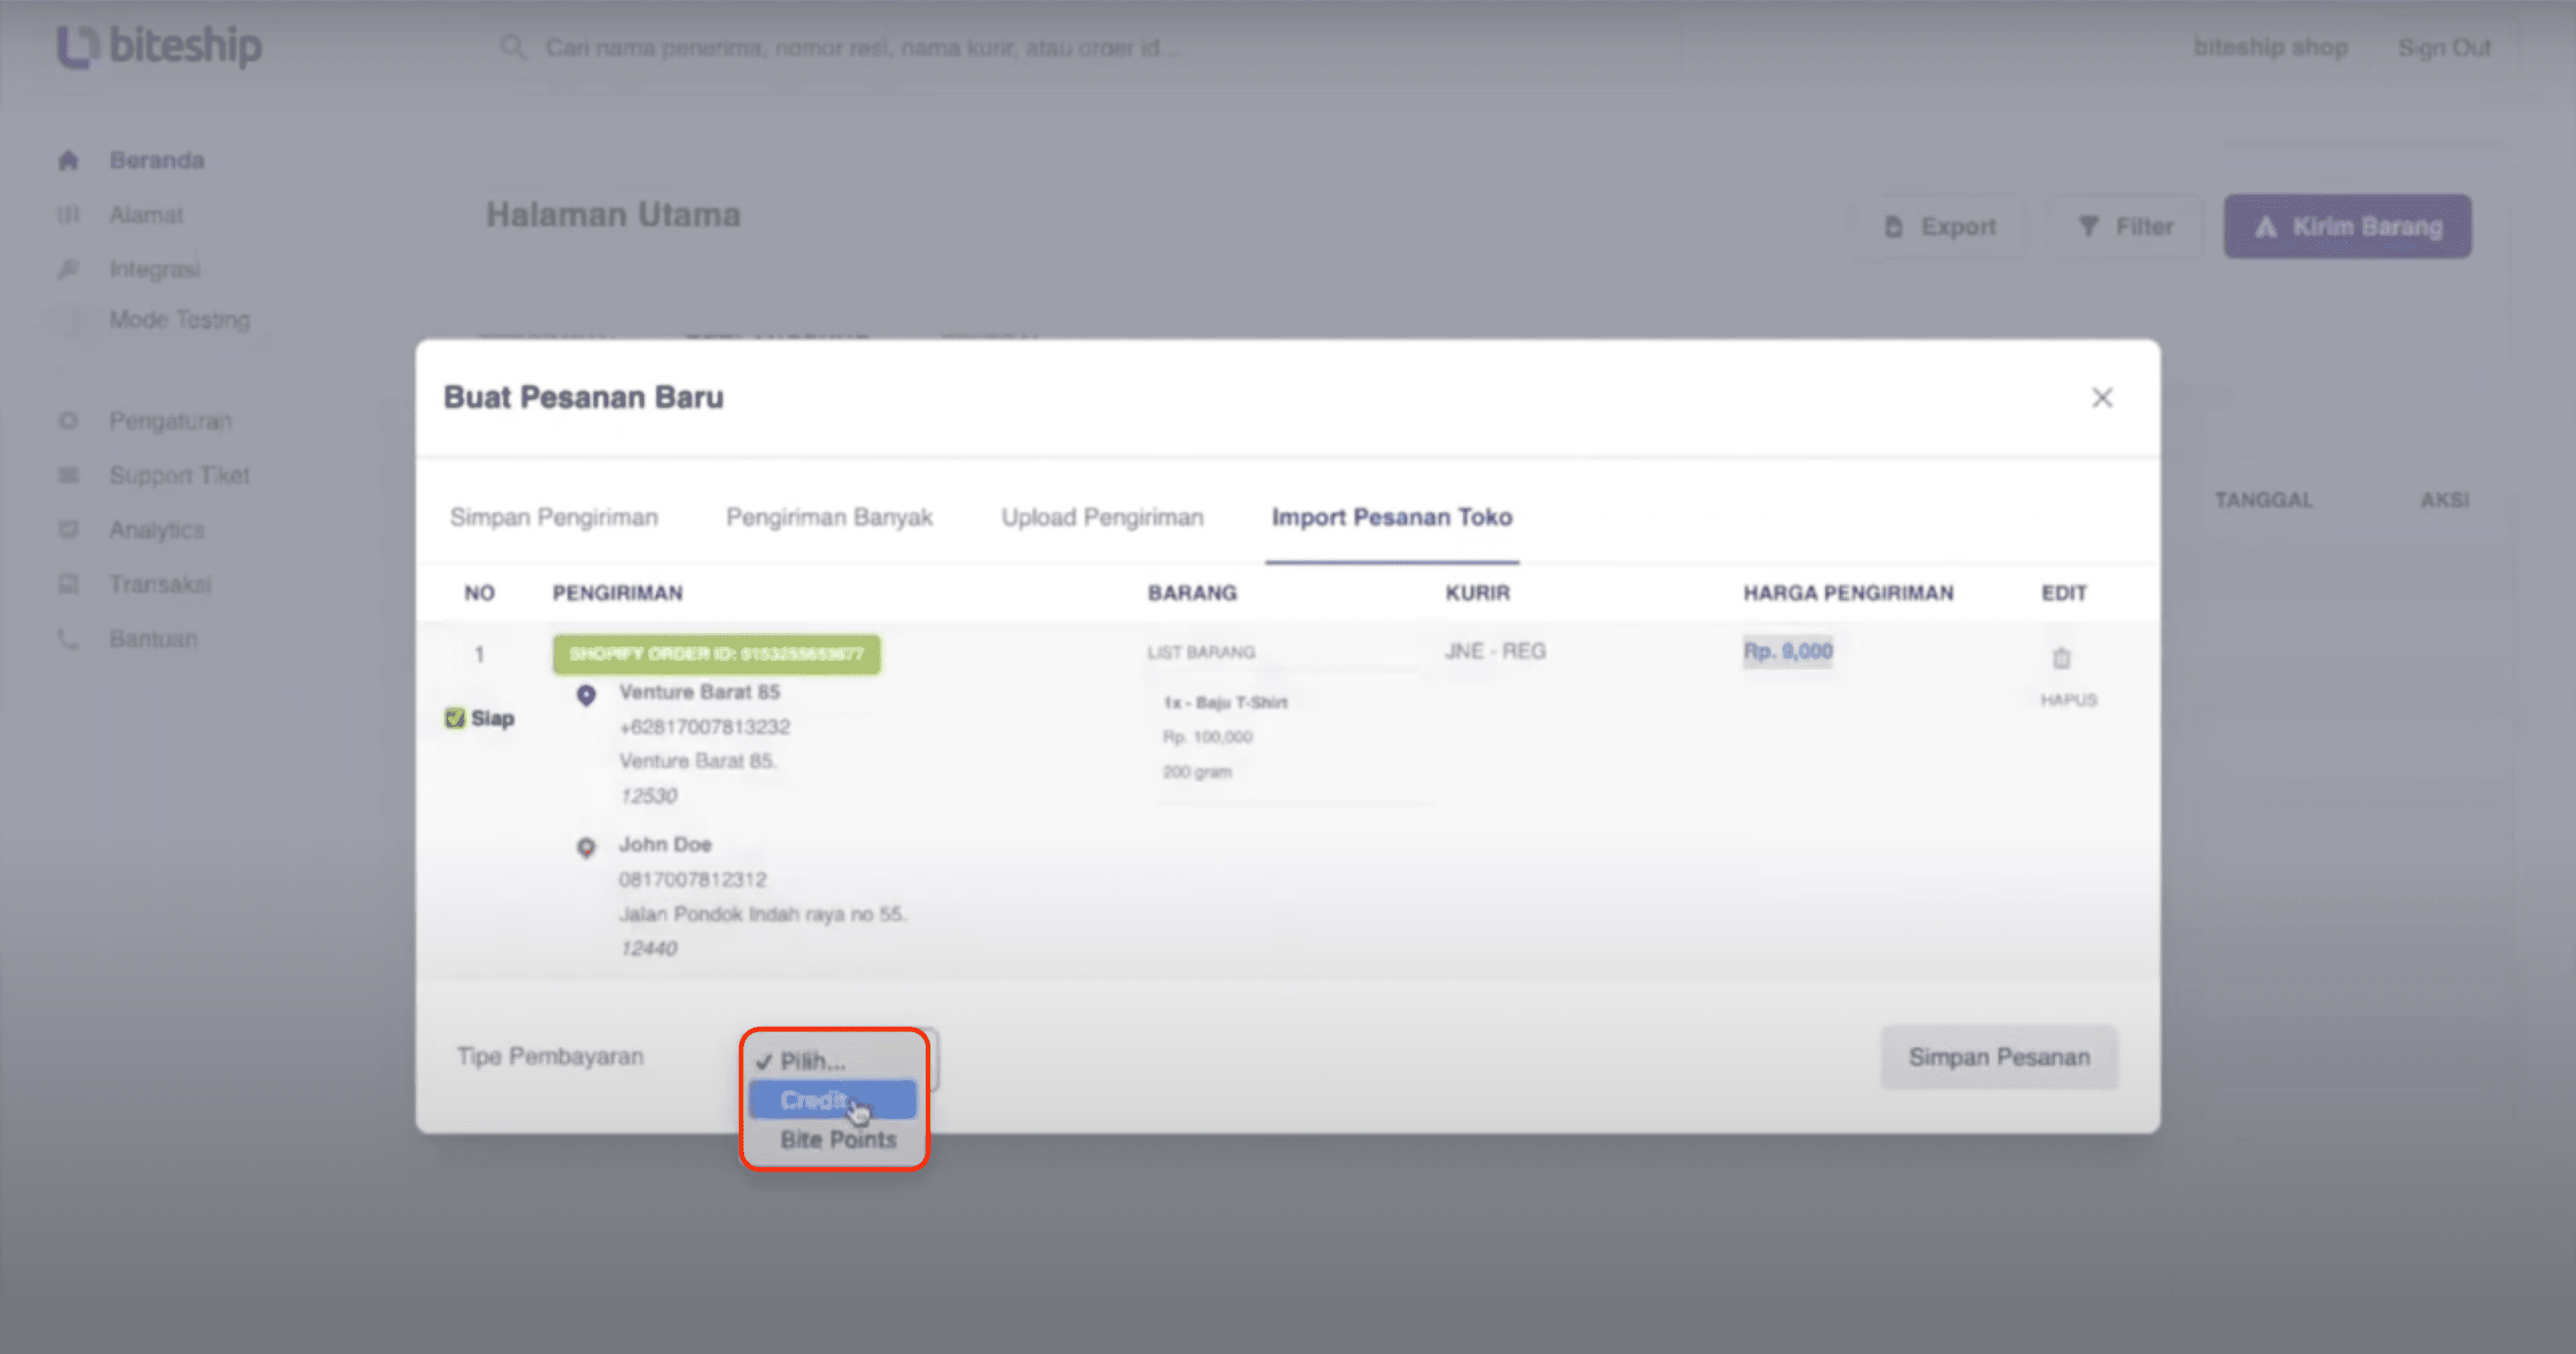Click the Integrasi plug icon
This screenshot has height=1354, width=2576.
click(68, 269)
